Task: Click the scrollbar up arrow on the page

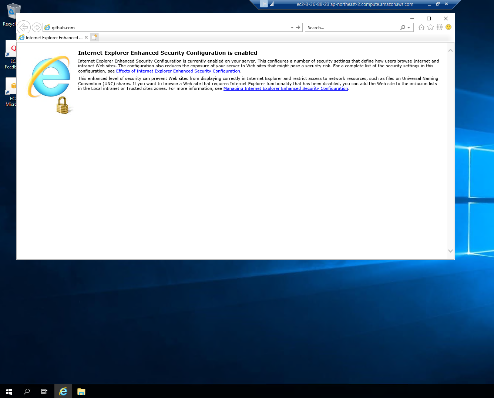Action: coord(450,50)
